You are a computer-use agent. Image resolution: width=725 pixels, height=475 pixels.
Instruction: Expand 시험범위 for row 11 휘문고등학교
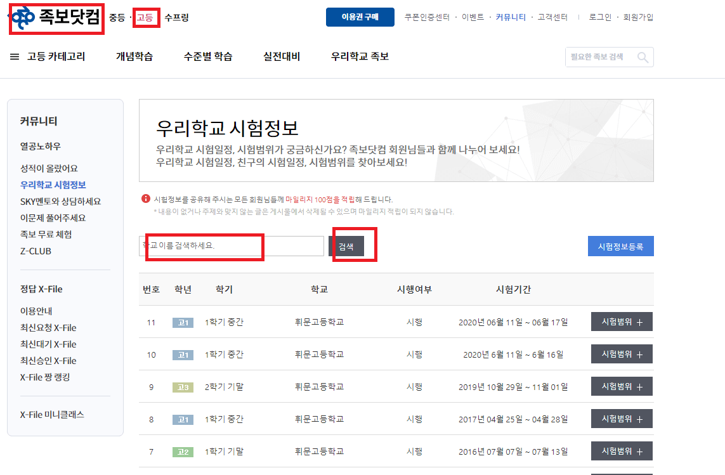pyautogui.click(x=621, y=321)
